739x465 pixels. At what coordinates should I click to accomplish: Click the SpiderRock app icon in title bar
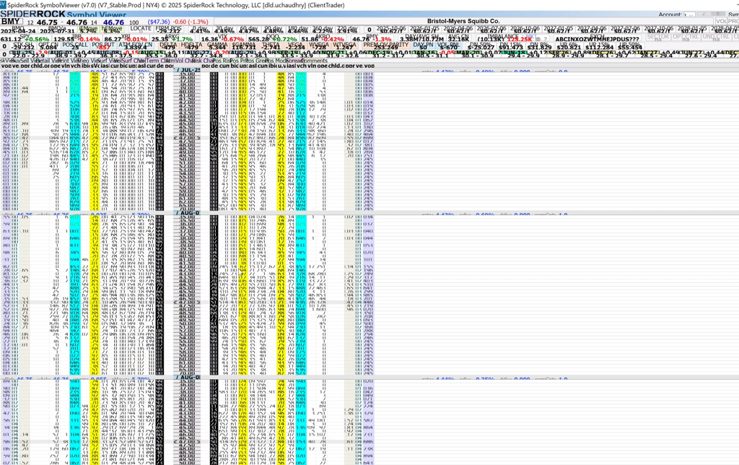coord(4,5)
